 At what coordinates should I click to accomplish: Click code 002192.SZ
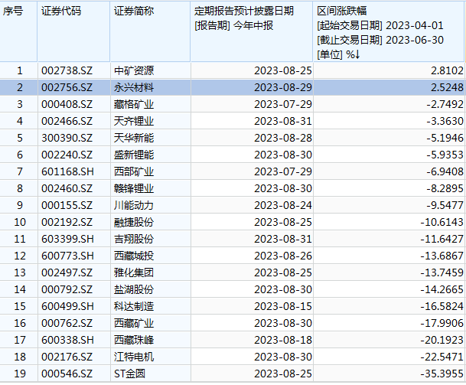[x=67, y=223]
